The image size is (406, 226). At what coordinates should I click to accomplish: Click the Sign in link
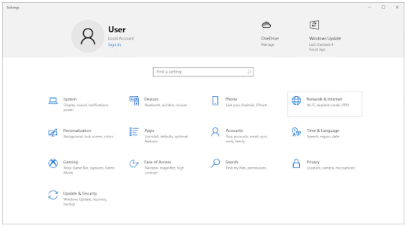[114, 45]
